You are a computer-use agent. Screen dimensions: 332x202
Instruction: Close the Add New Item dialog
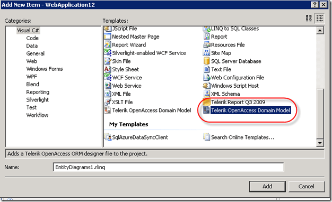tap(324, 5)
